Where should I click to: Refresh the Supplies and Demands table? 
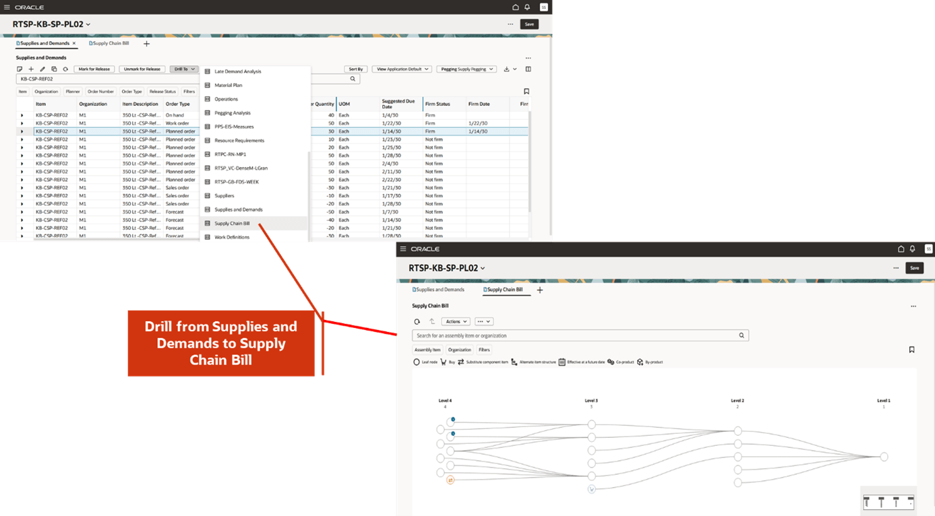pos(65,69)
